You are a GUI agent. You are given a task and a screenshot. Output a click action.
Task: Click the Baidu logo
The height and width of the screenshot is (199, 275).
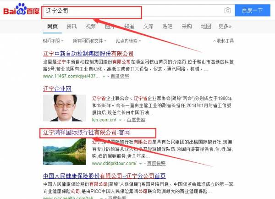22,9
